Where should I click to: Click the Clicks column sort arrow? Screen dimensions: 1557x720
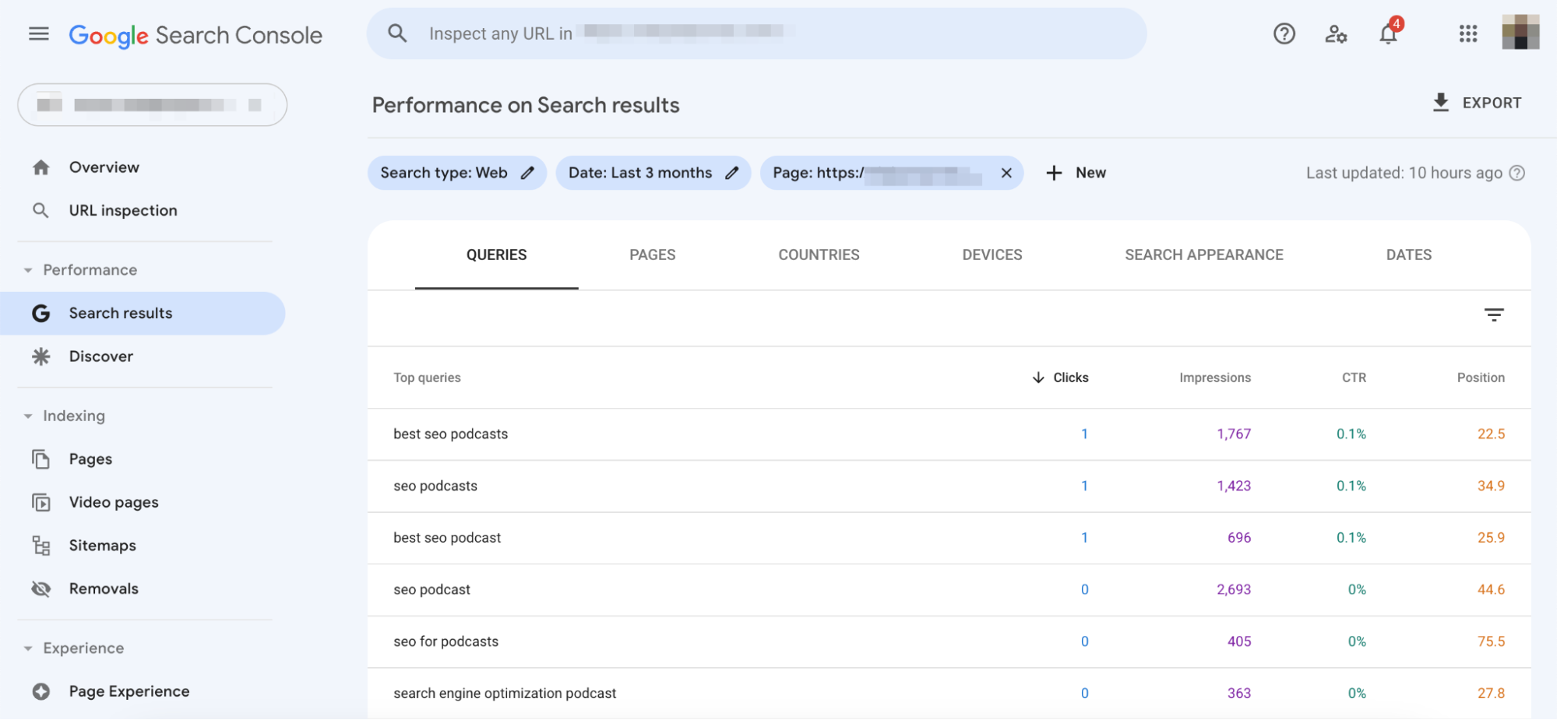click(1037, 378)
